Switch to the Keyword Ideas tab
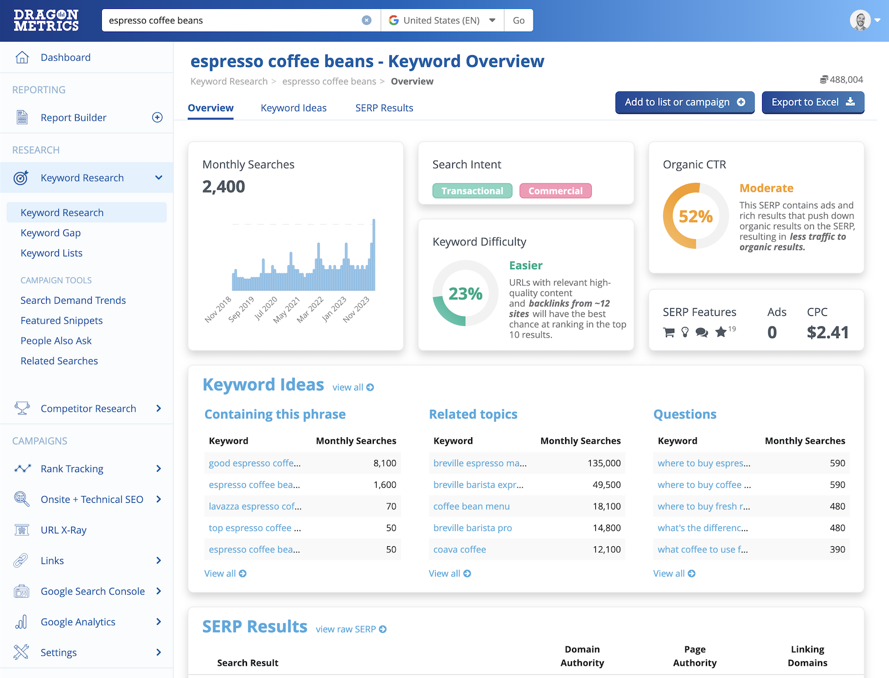 point(293,108)
